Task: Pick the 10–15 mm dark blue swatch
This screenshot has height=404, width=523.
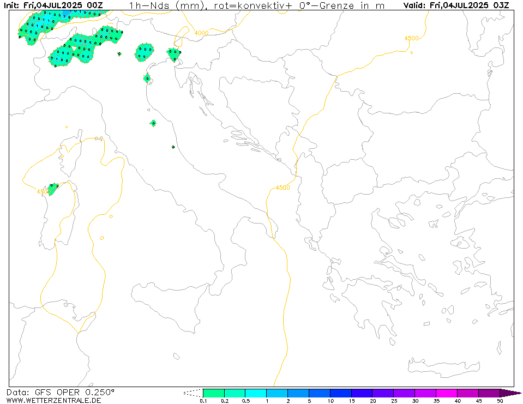Action: (x=340, y=393)
